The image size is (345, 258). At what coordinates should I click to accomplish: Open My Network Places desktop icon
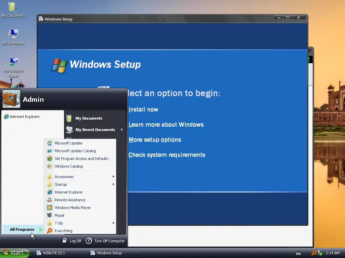13,67
